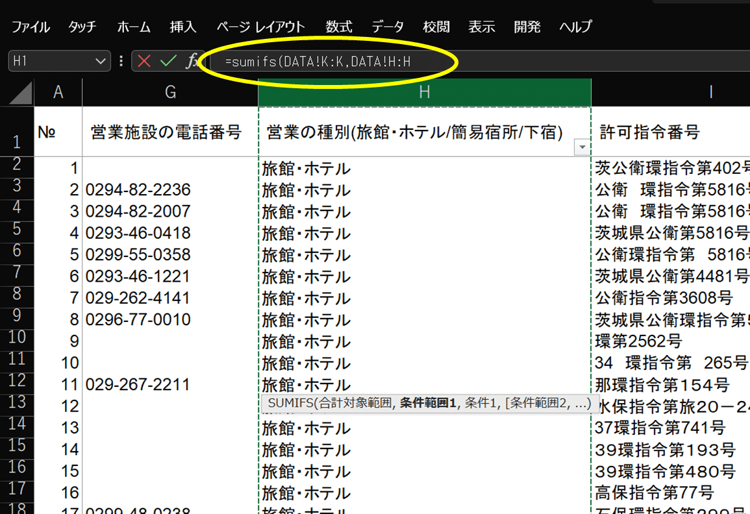Select row 1 header

pos(17,132)
